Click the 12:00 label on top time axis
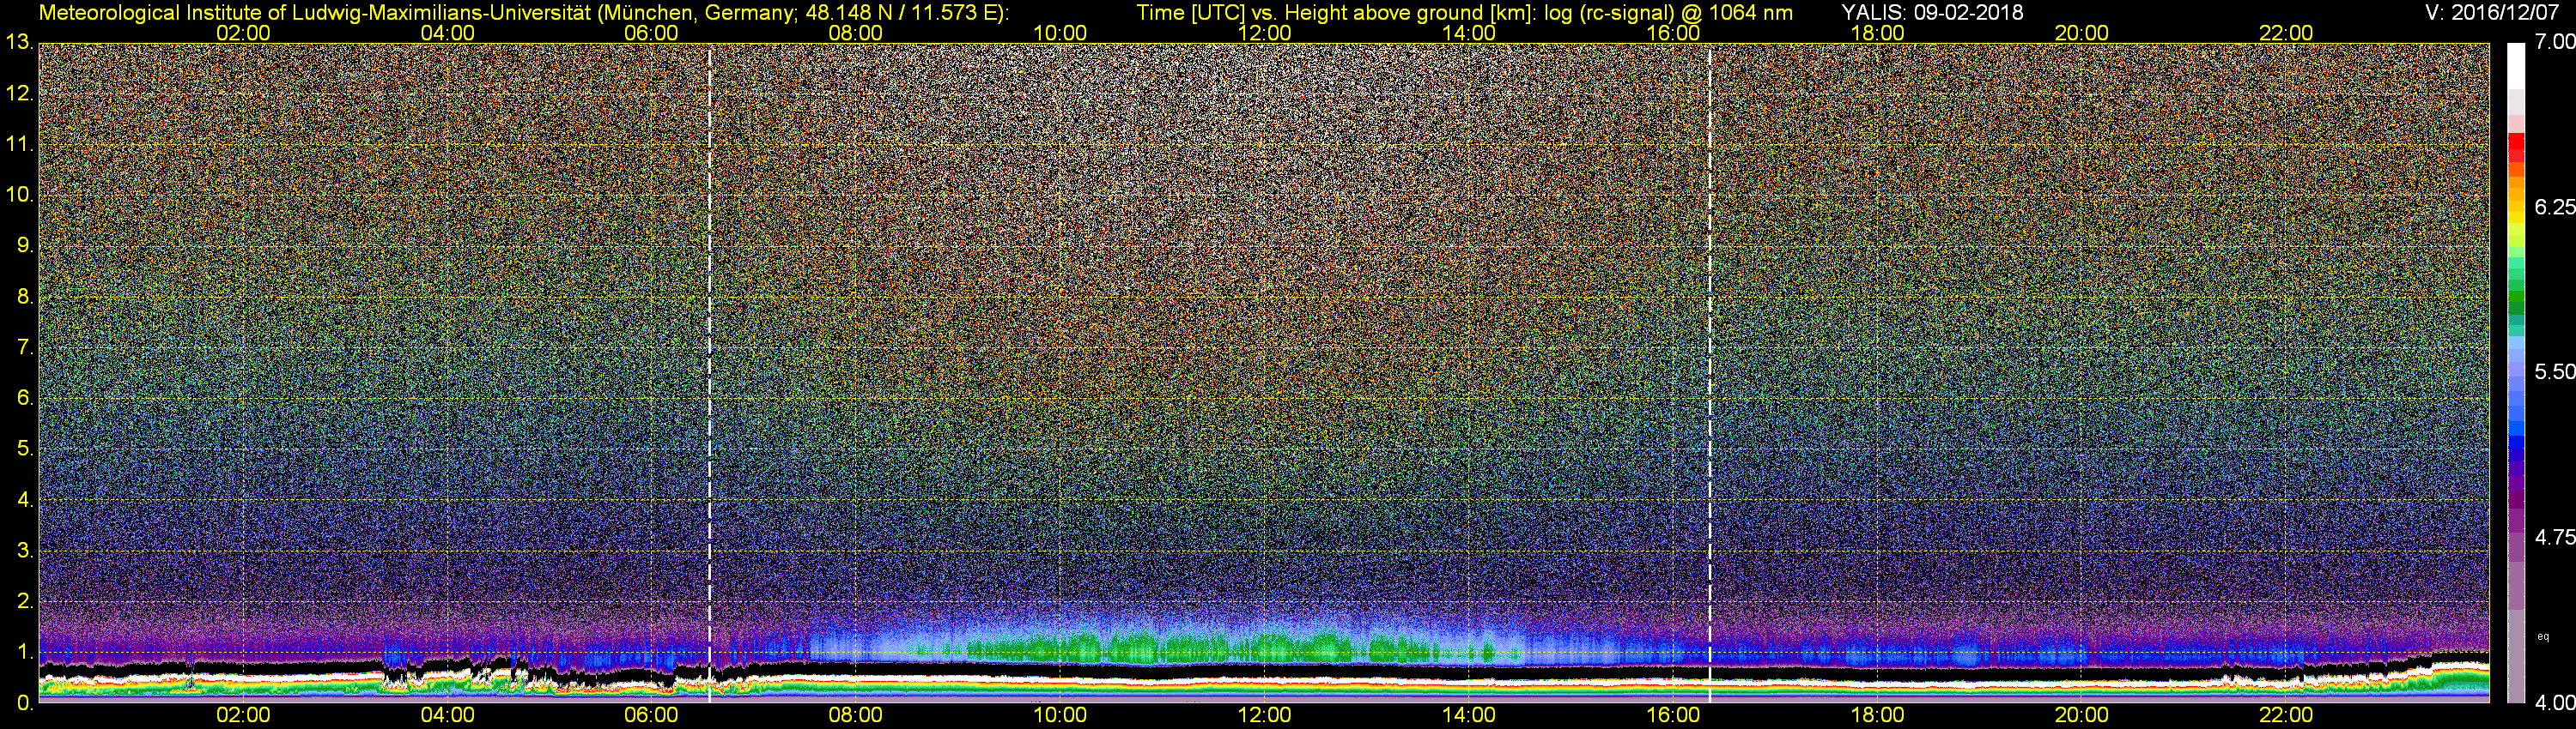 point(1264,33)
